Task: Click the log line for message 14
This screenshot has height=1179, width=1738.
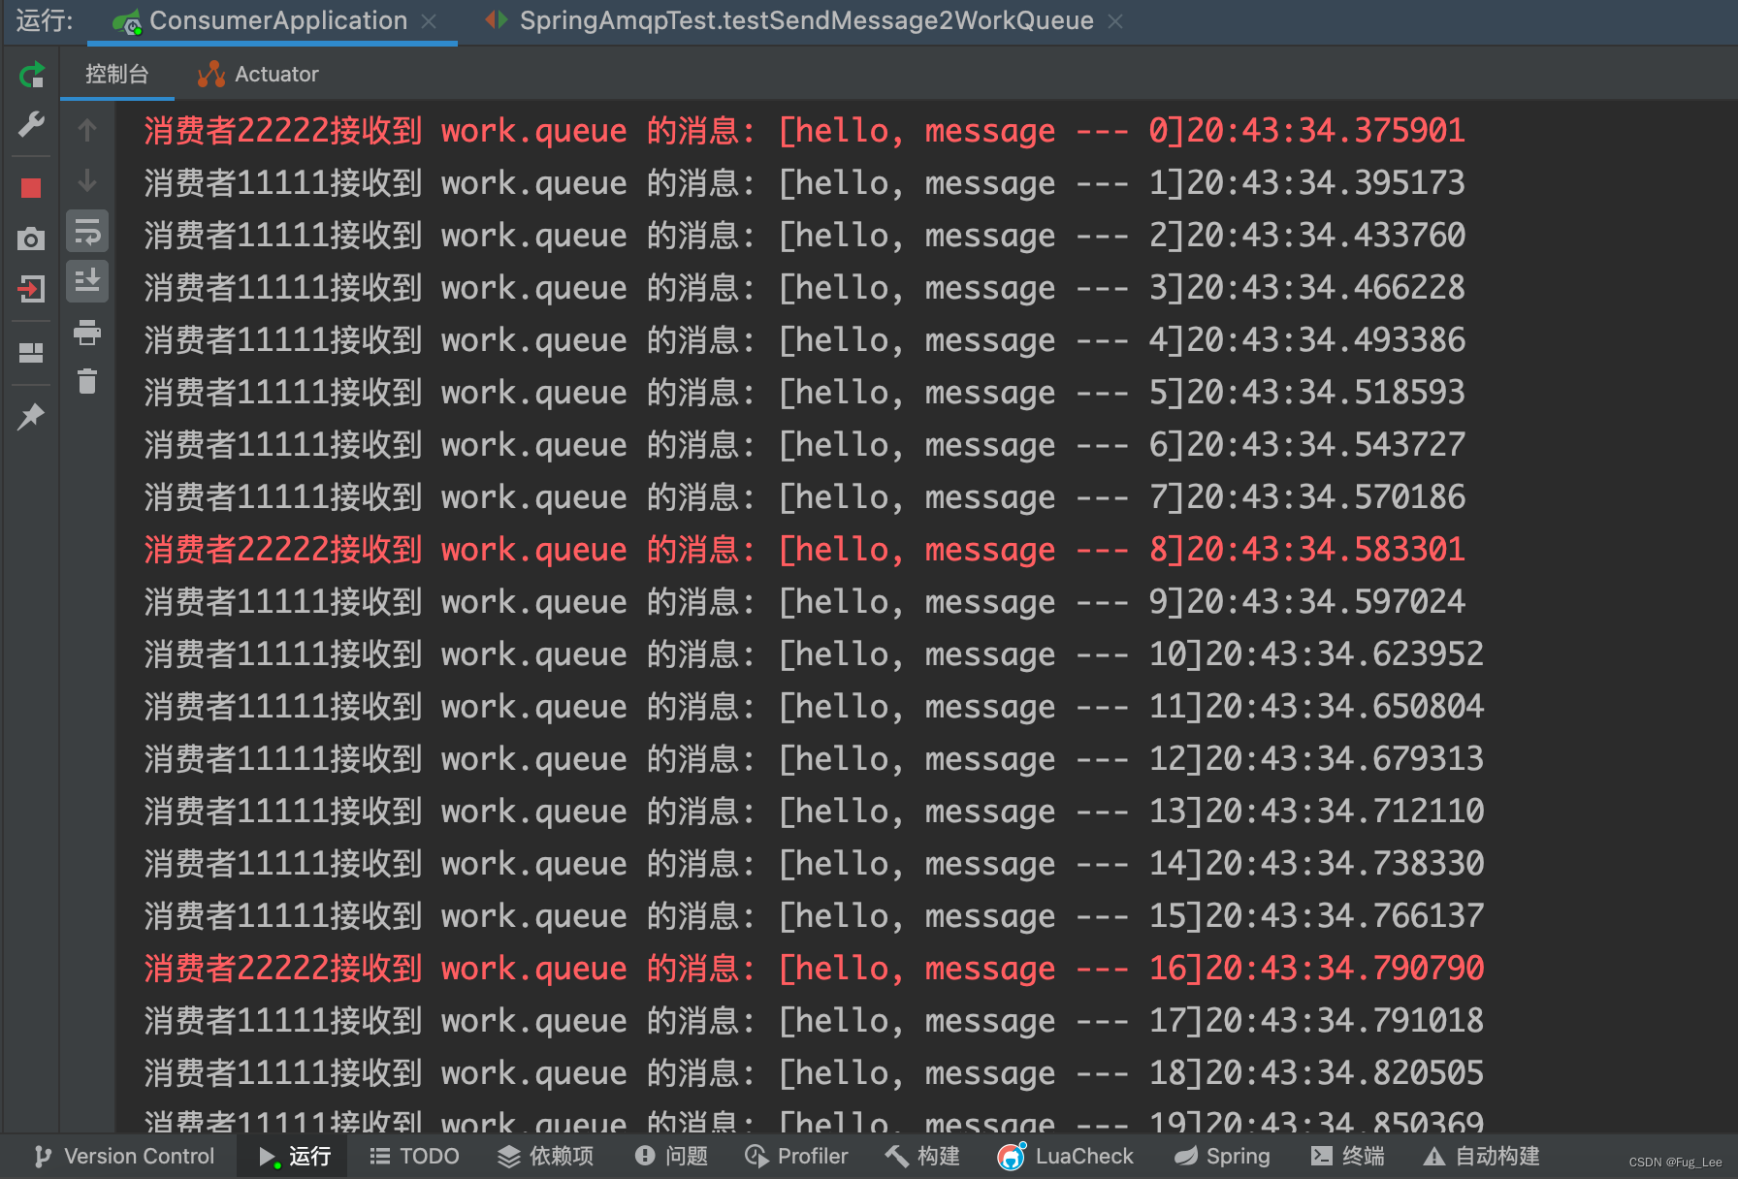Action: point(814,863)
